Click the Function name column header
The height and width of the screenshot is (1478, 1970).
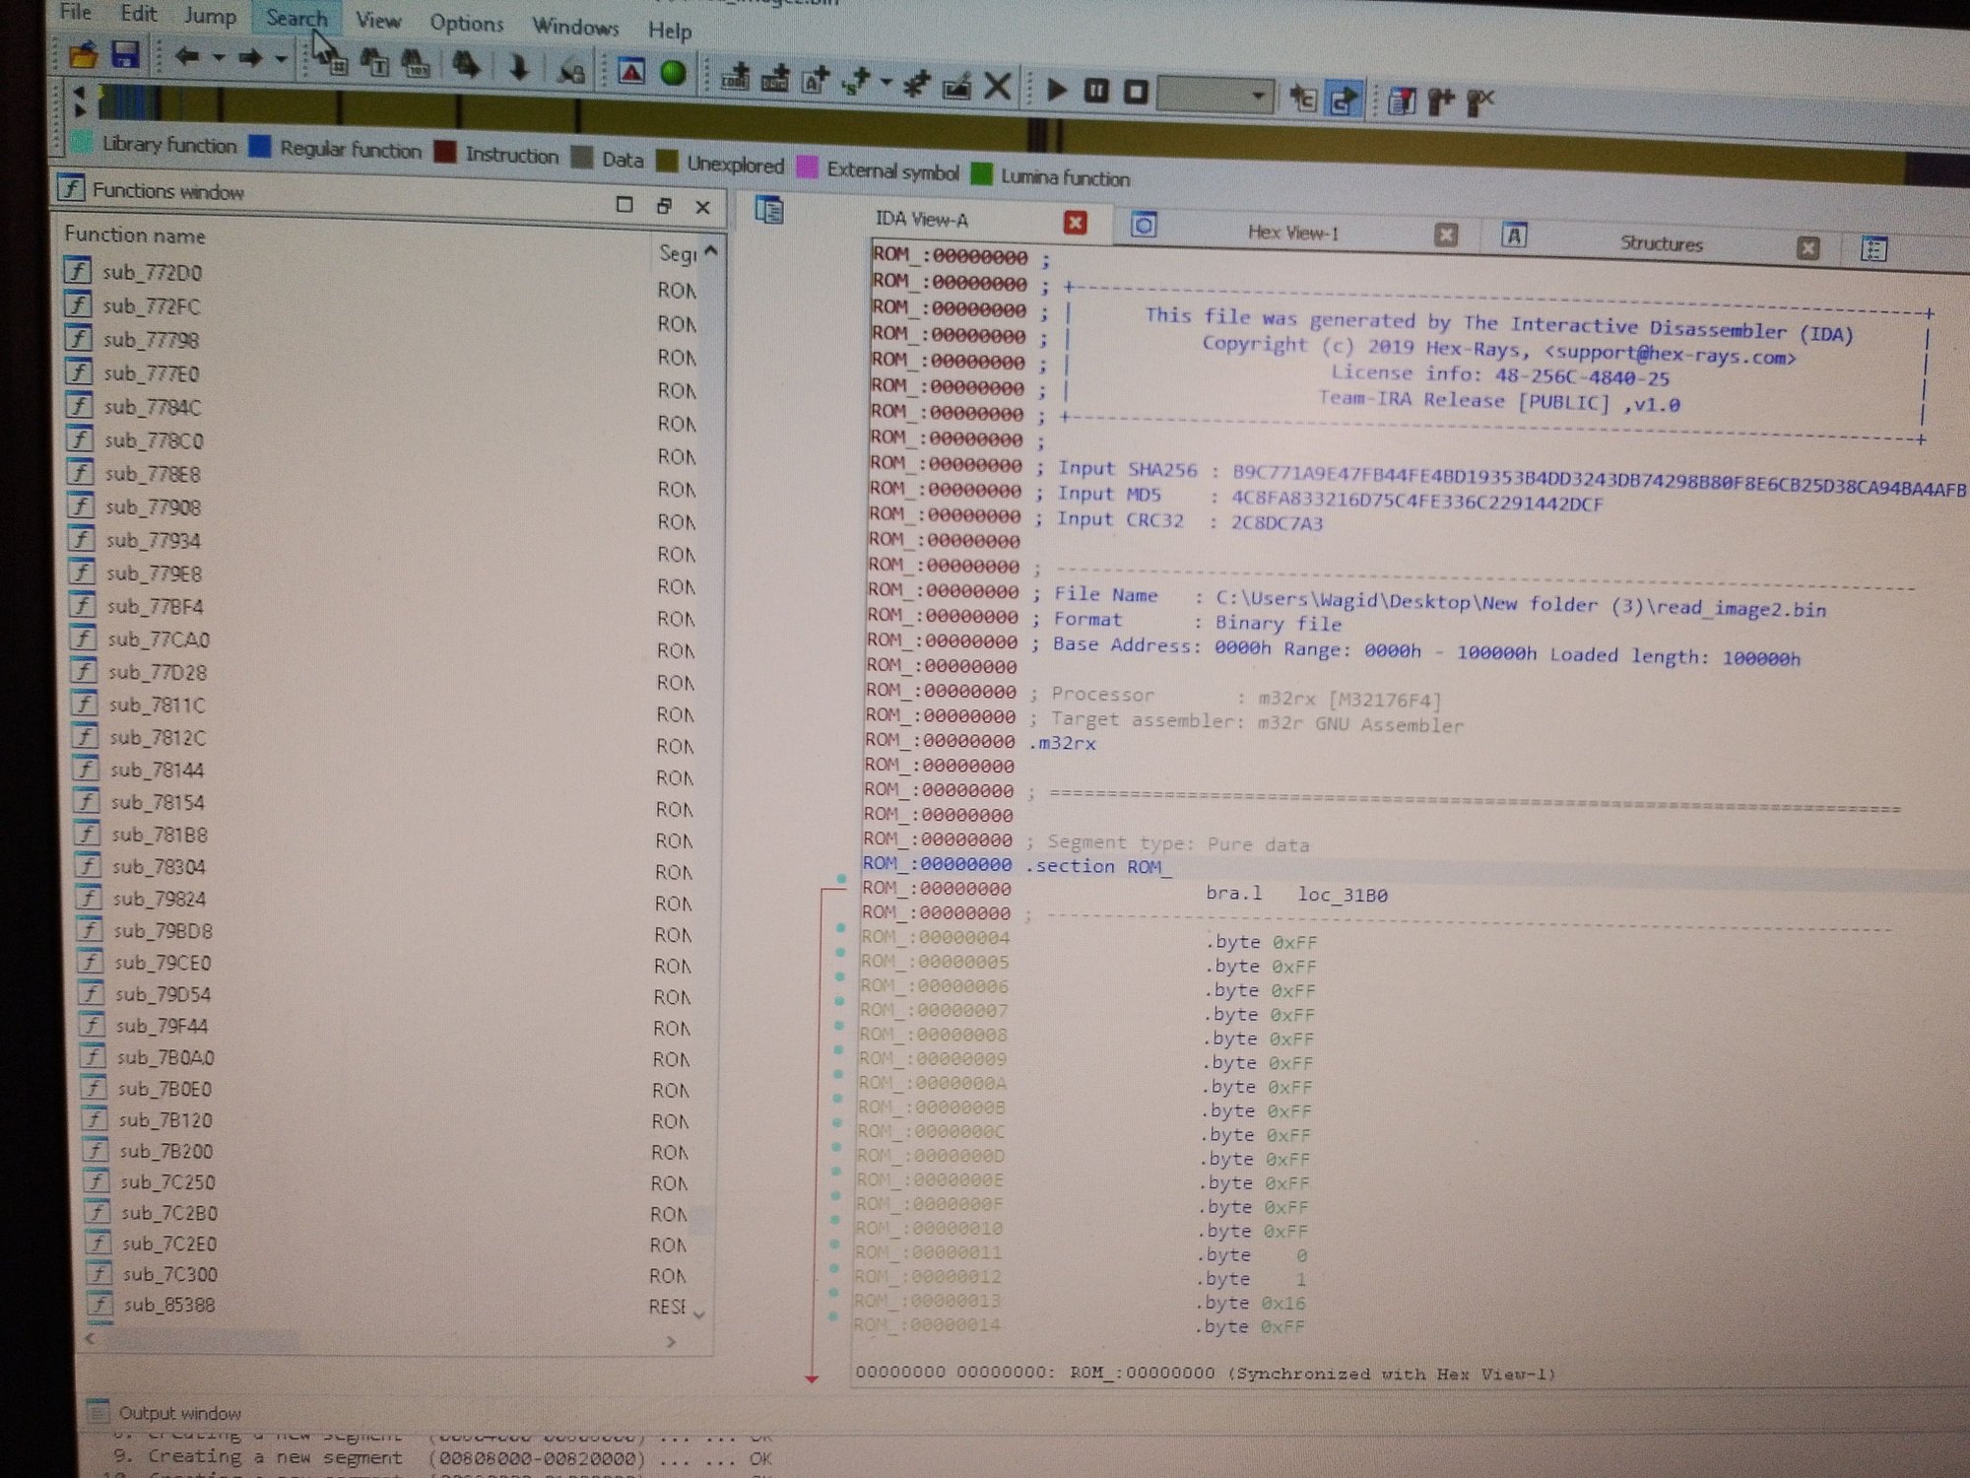[135, 235]
